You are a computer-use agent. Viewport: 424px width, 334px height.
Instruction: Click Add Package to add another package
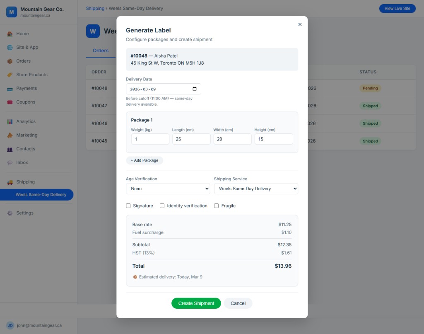tap(145, 160)
